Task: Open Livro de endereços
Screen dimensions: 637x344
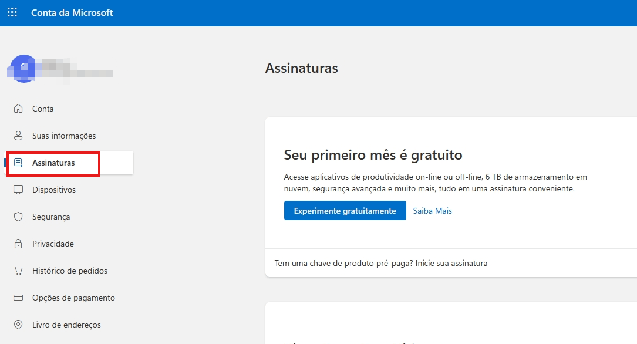Action: point(66,325)
